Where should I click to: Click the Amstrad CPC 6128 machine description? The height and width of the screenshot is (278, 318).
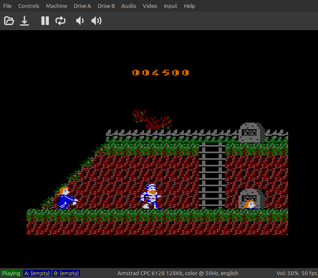click(178, 273)
